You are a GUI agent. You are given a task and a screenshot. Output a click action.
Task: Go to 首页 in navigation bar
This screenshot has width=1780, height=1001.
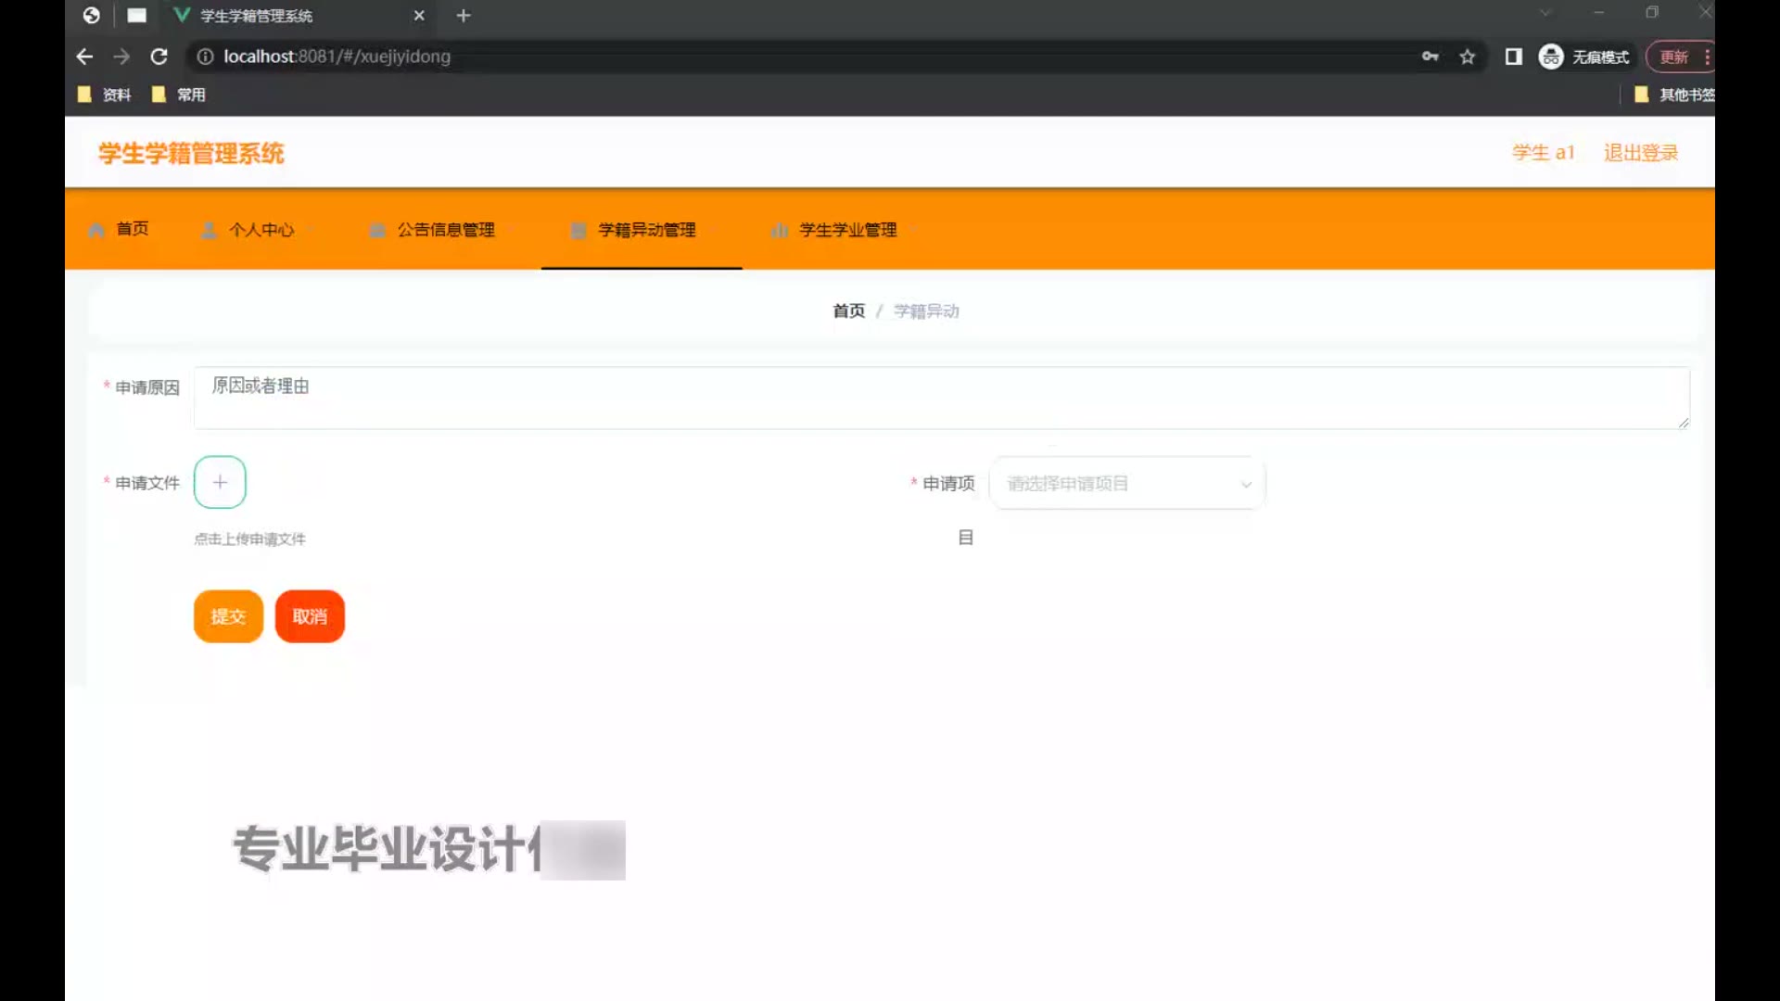coord(132,229)
